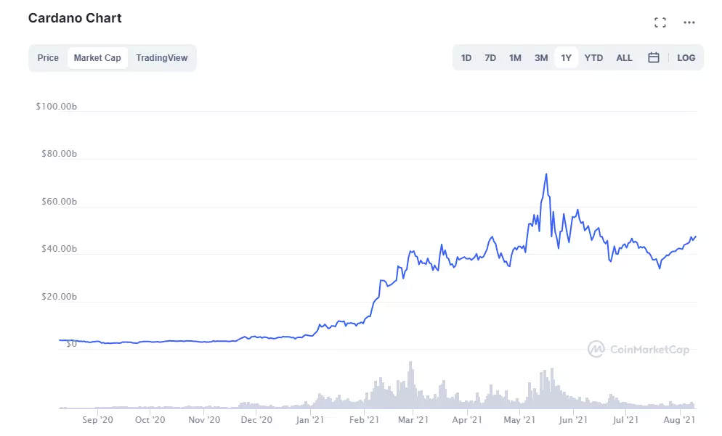The width and height of the screenshot is (722, 436).
Task: Select the 1D time range
Action: click(466, 57)
